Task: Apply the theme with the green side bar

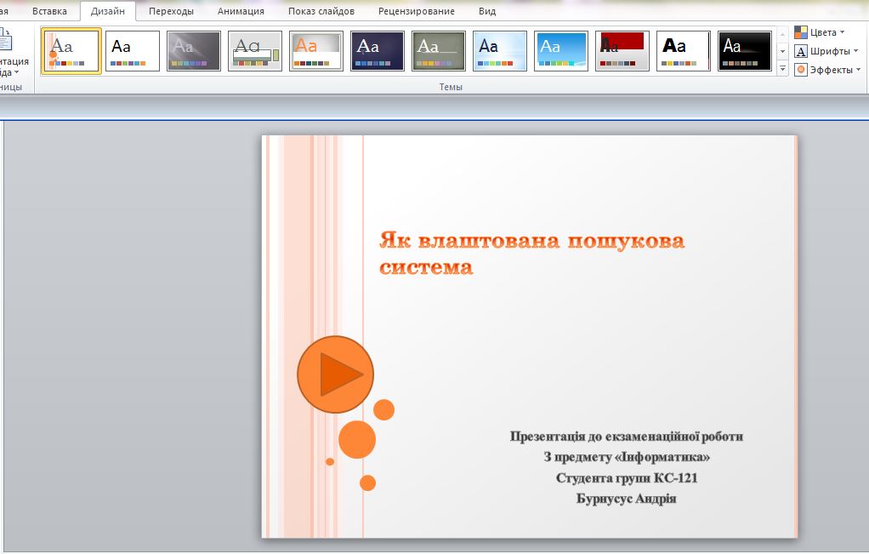Action: tap(255, 51)
